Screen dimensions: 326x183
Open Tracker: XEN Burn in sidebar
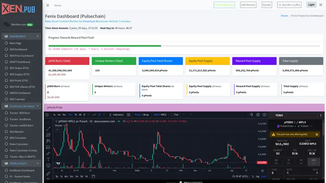click(20, 113)
